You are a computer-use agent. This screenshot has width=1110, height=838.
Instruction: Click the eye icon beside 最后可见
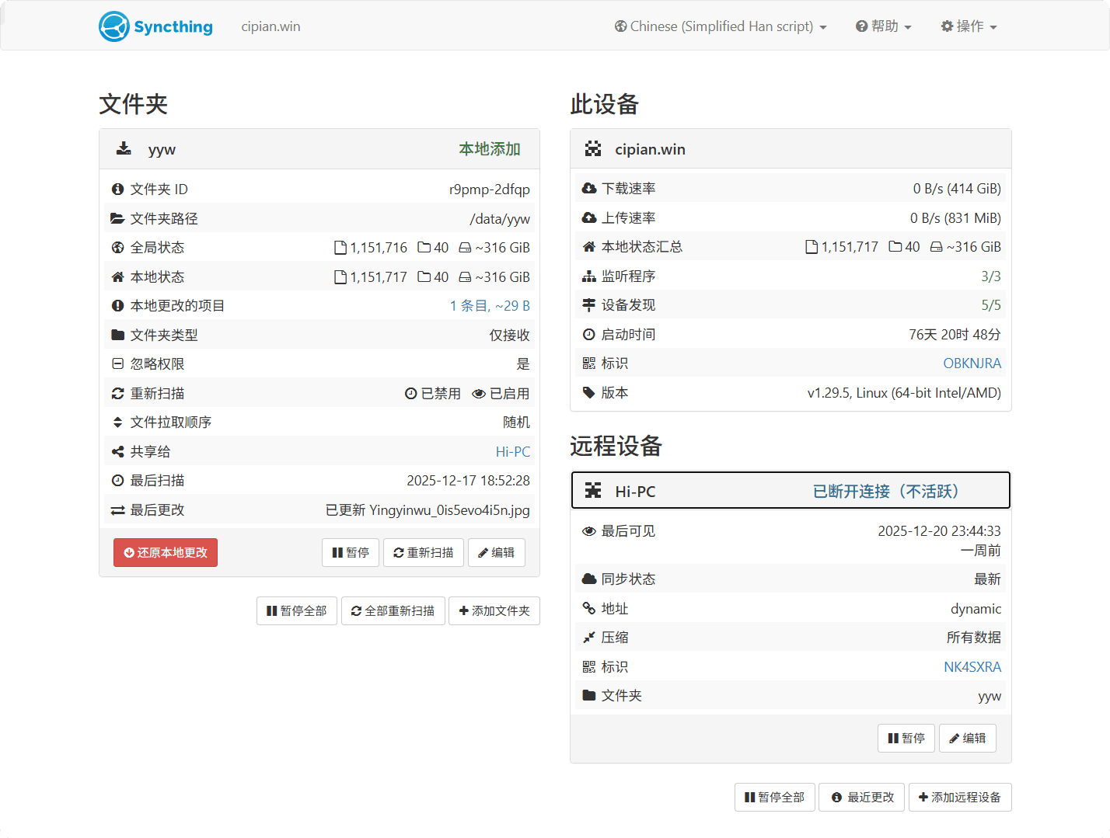tap(589, 531)
